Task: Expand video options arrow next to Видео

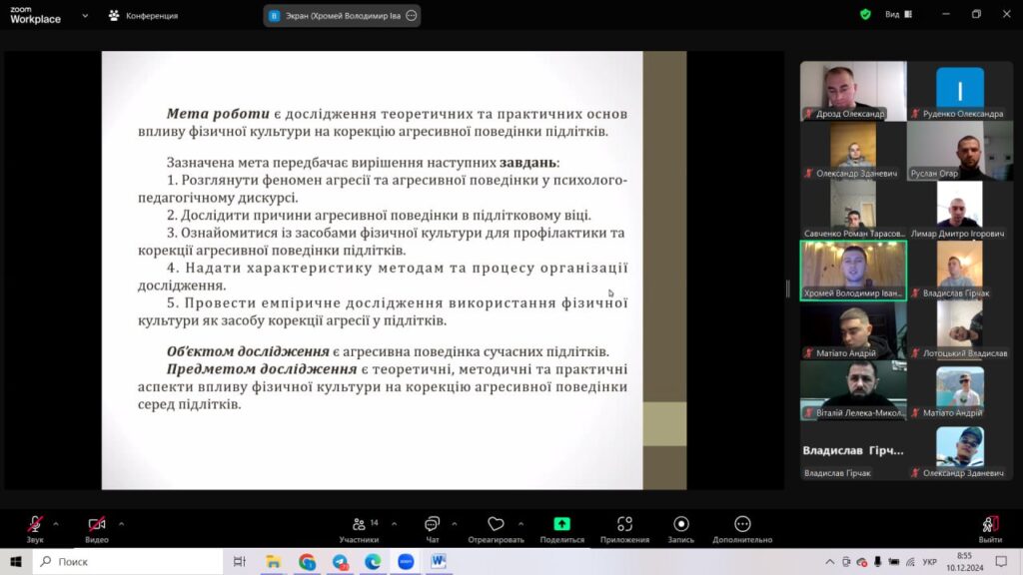Action: [121, 523]
